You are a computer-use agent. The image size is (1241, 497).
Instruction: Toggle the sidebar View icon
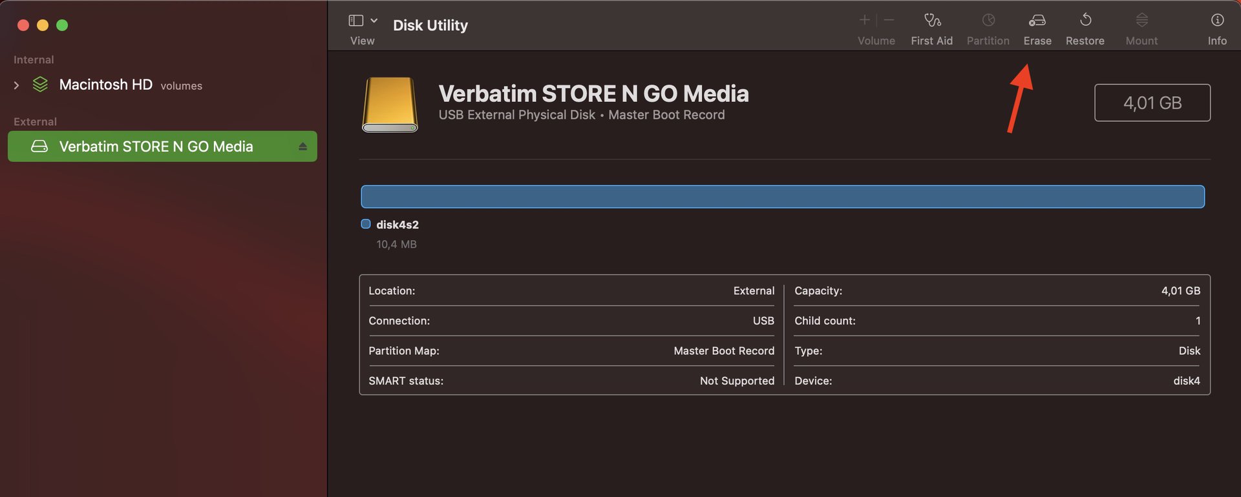(x=355, y=21)
